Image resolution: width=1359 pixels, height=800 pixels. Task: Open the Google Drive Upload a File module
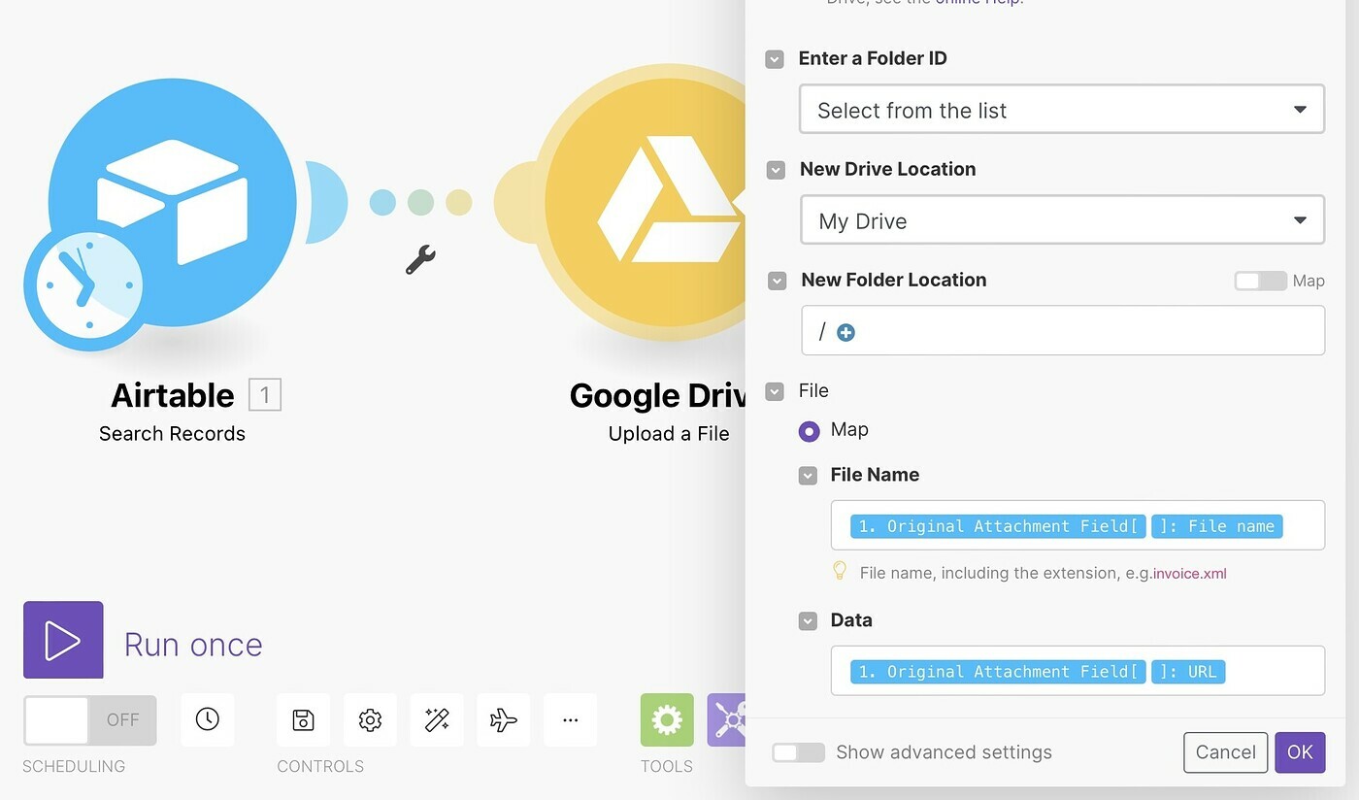click(646, 204)
